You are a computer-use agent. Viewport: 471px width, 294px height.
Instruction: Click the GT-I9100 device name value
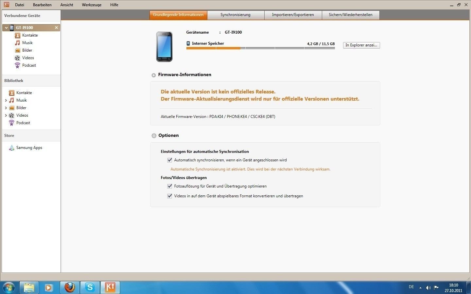click(x=233, y=32)
